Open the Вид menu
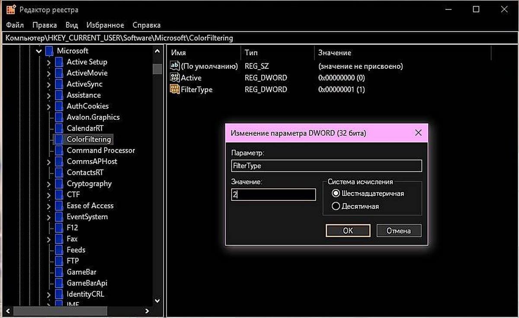This screenshot has height=318, width=519. point(72,25)
